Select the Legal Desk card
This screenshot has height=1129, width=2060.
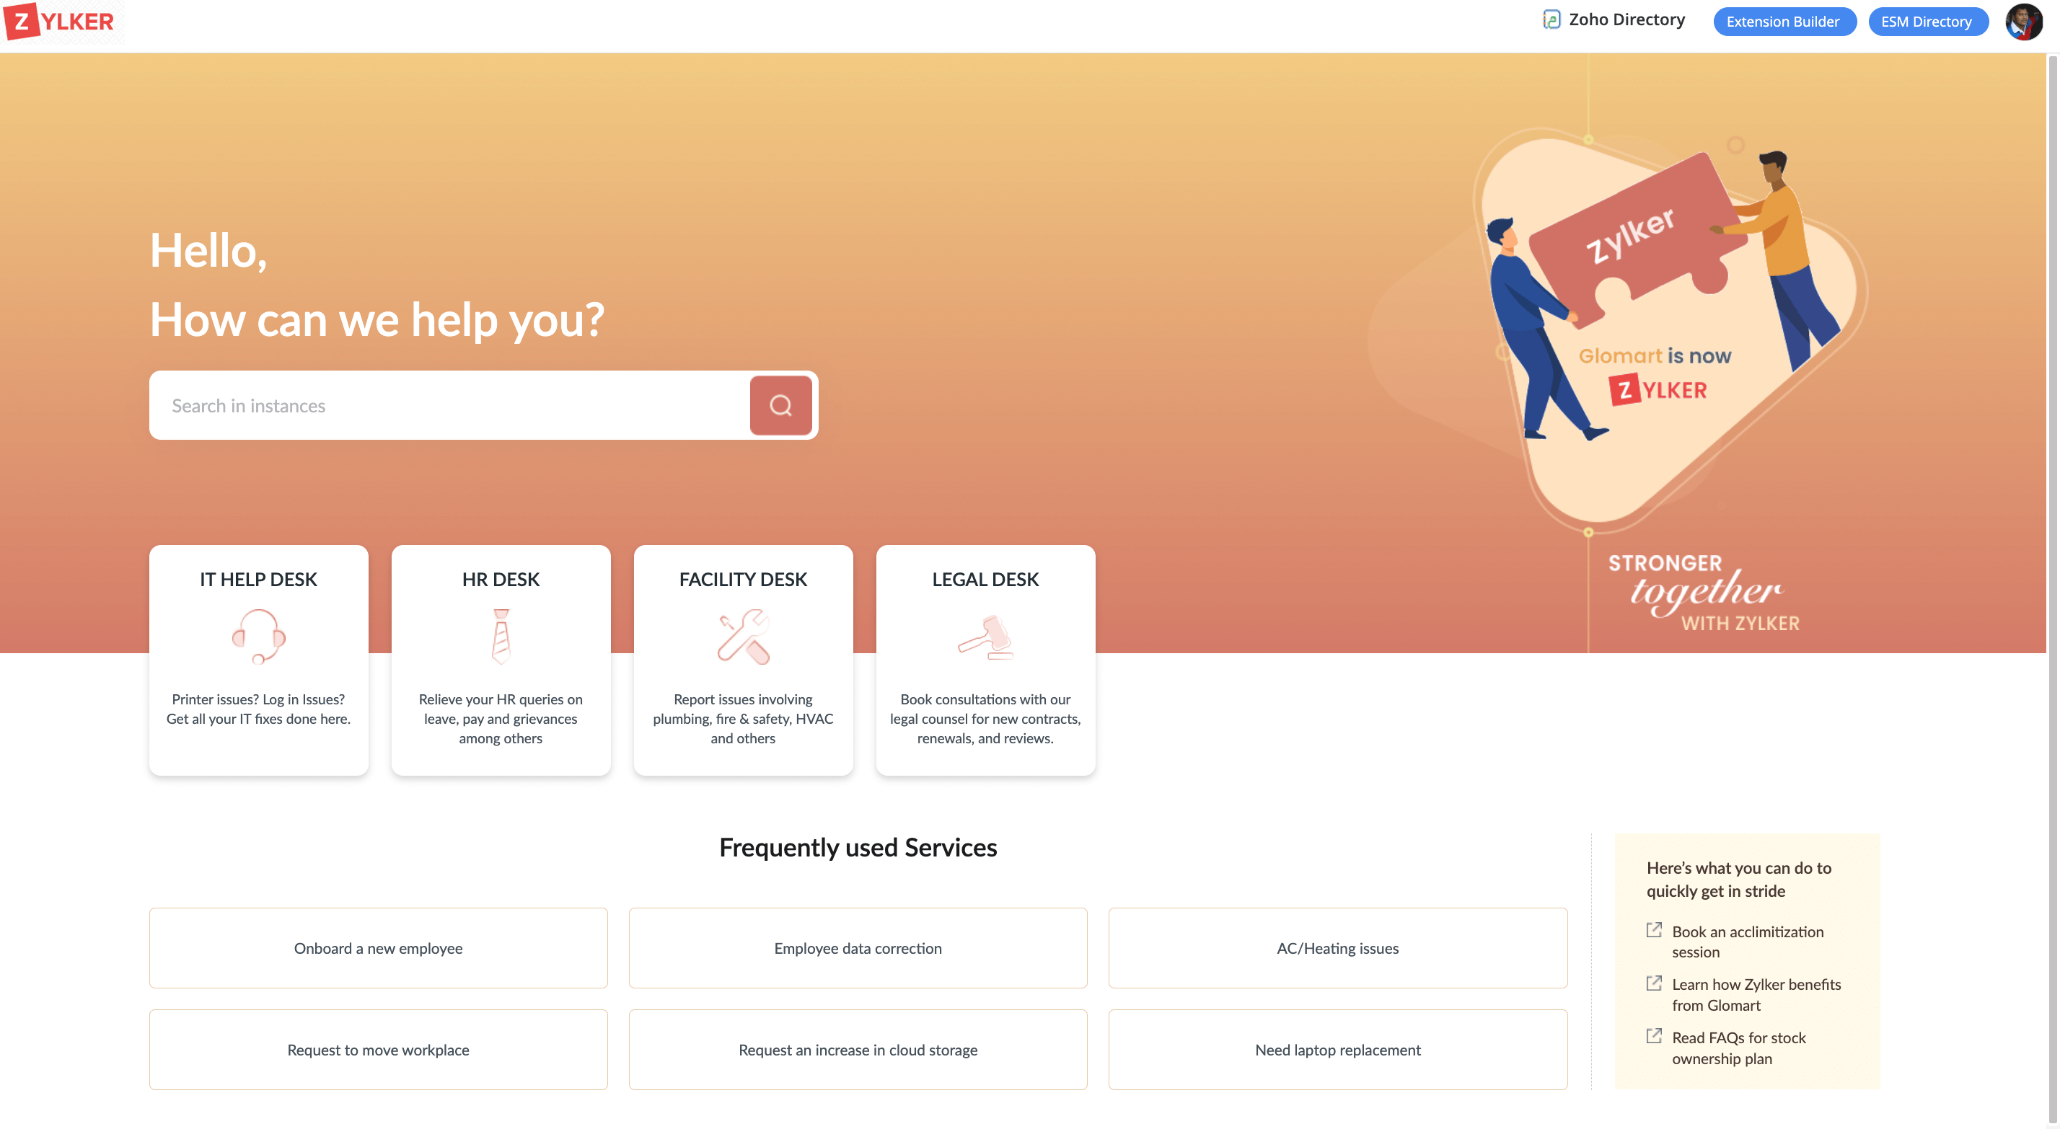pyautogui.click(x=985, y=660)
